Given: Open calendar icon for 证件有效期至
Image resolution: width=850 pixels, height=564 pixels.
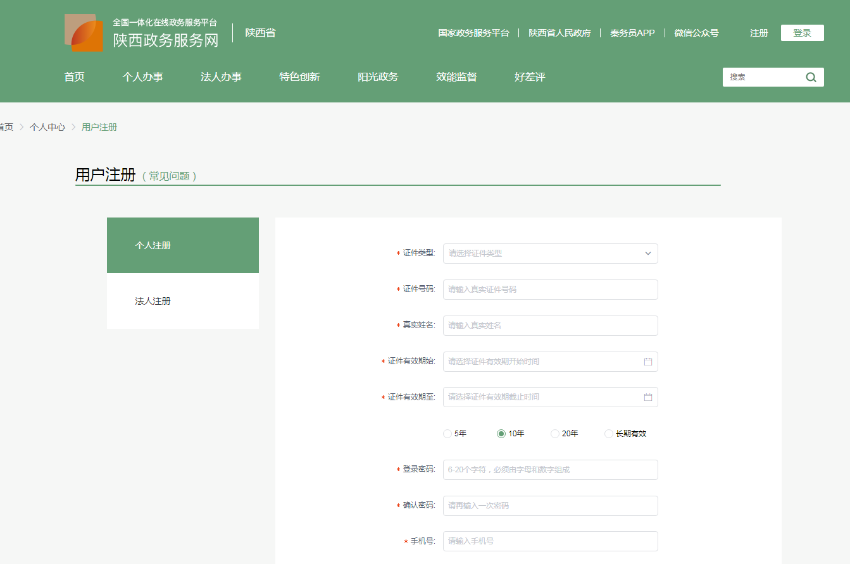Looking at the screenshot, I should coord(647,397).
